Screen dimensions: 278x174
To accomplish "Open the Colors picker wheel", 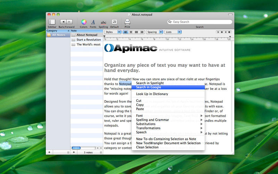I will point(84,22).
